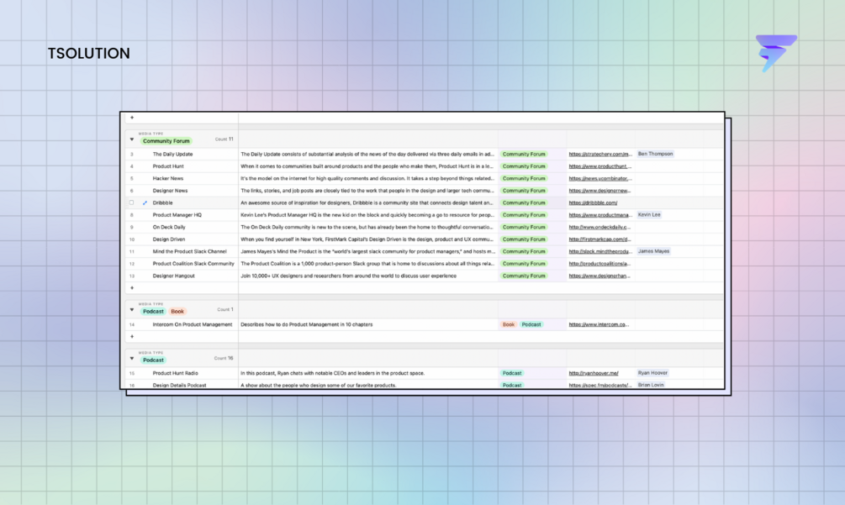Click 'Join 10,000+ UX designers' description cell
The height and width of the screenshot is (505, 845).
point(349,276)
